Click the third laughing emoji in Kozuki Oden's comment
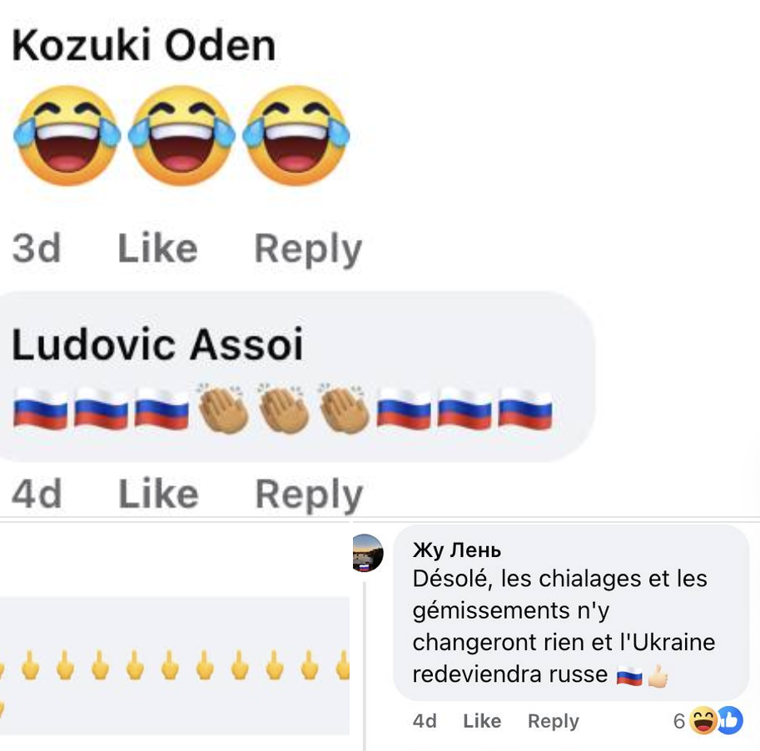 [x=296, y=135]
